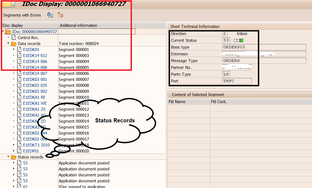Viewport: 312px width, 188px height.
Task: Click the IDoc tree structure toolbar icon
Action: click(x=60, y=15)
